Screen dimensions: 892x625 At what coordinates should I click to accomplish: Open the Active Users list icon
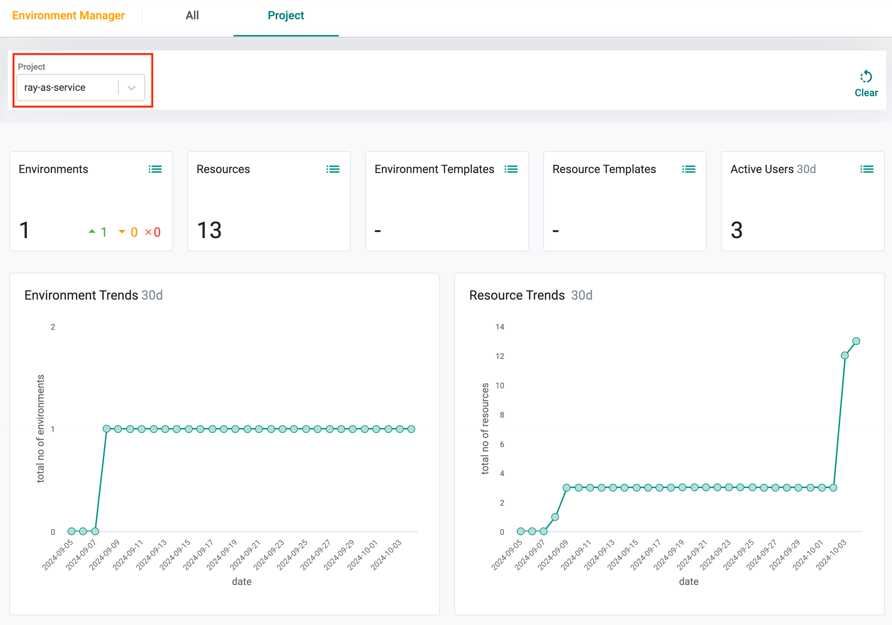[867, 169]
